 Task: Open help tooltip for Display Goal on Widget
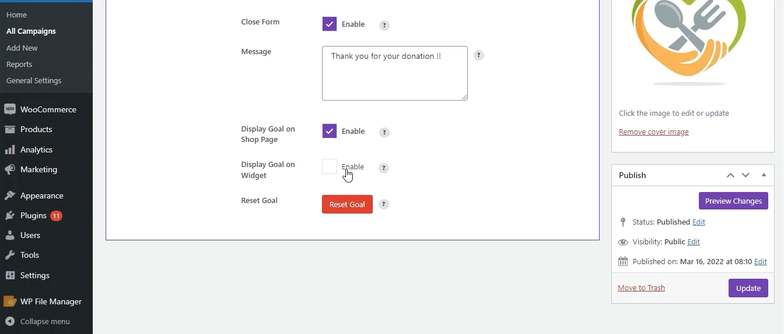[384, 168]
